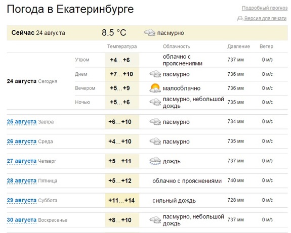Image resolution: width=291 pixels, height=233 pixels.
Task: Click the cloud icon for 26 августа
Action: pyautogui.click(x=155, y=142)
